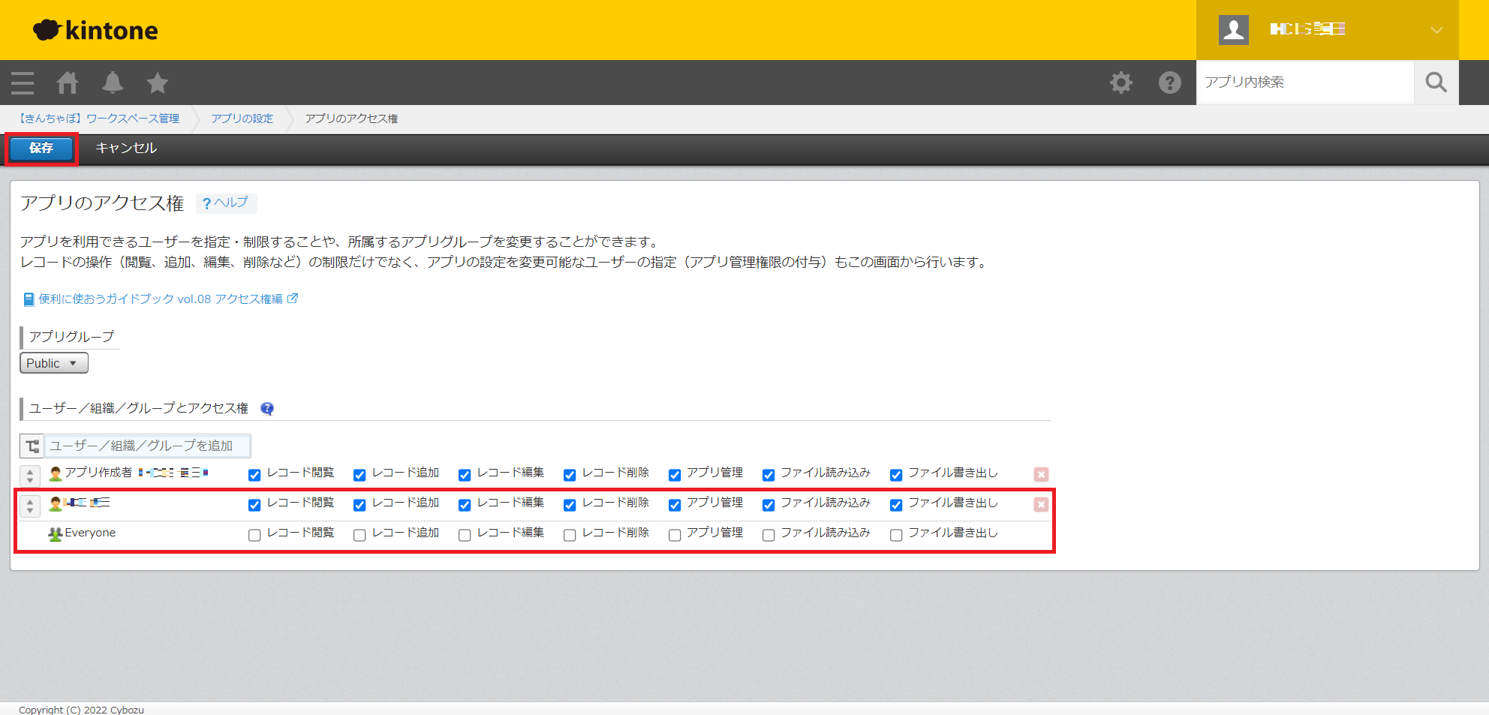Click blue help icon beside ユーザー／組織／グループとアクセス権

(267, 409)
